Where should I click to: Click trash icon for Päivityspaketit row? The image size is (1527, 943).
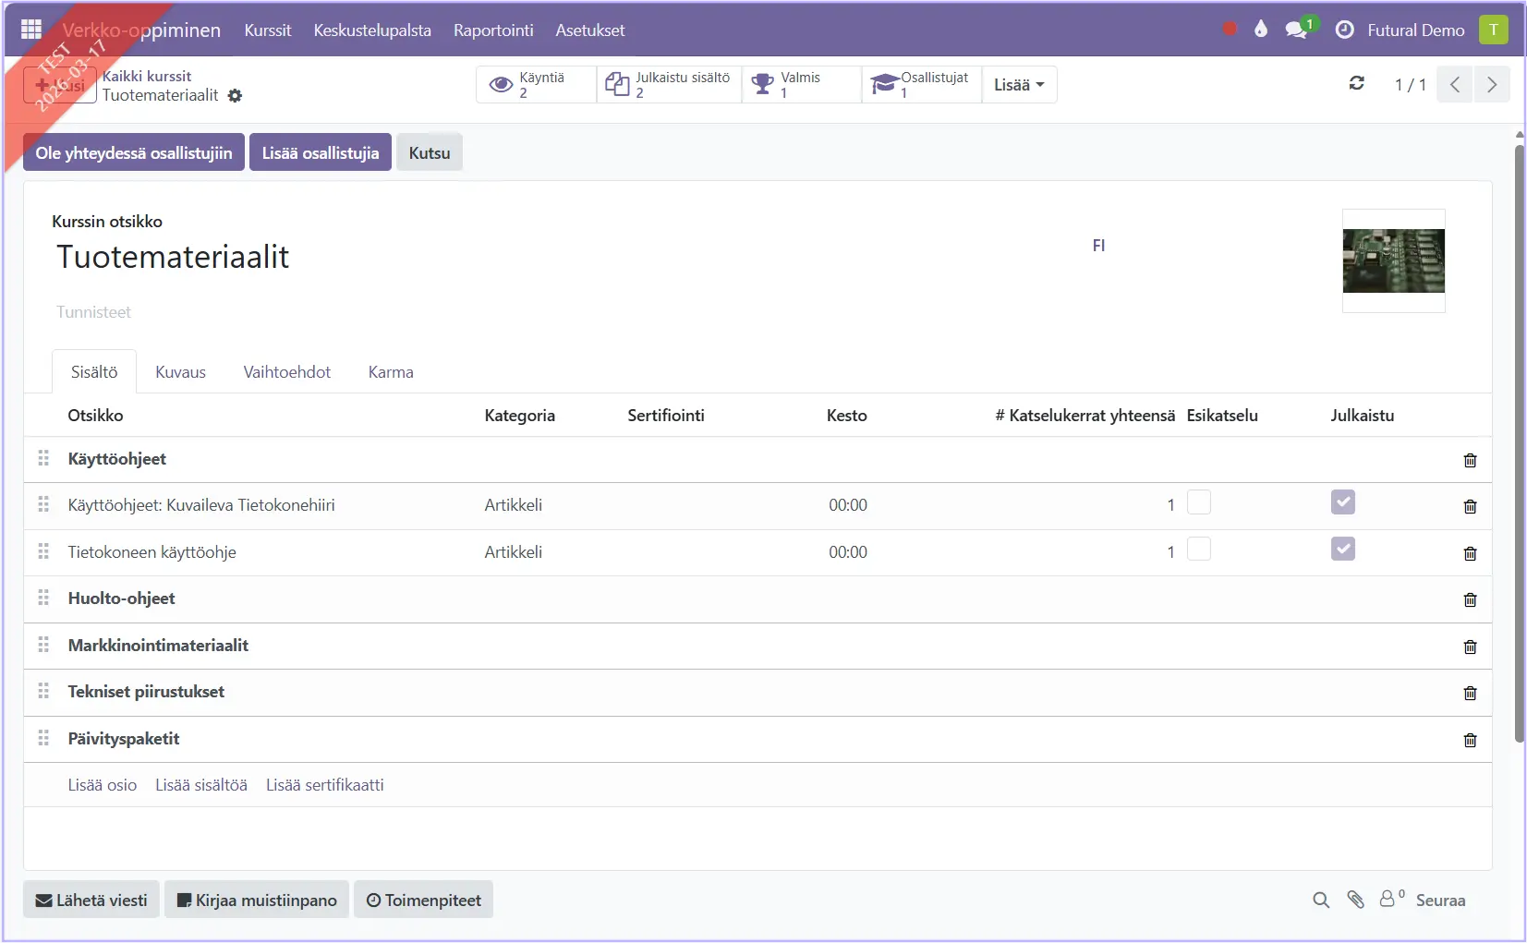point(1470,741)
